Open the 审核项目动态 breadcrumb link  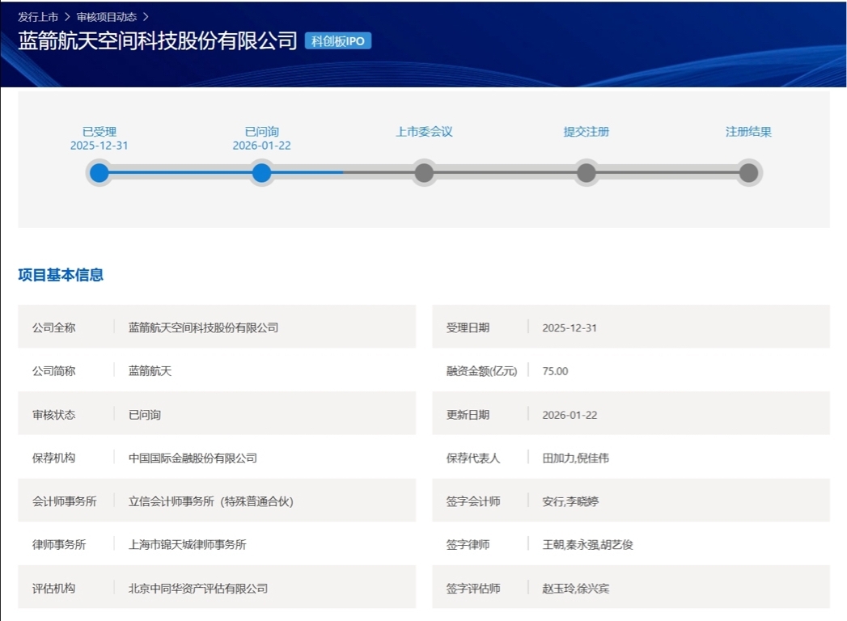107,17
